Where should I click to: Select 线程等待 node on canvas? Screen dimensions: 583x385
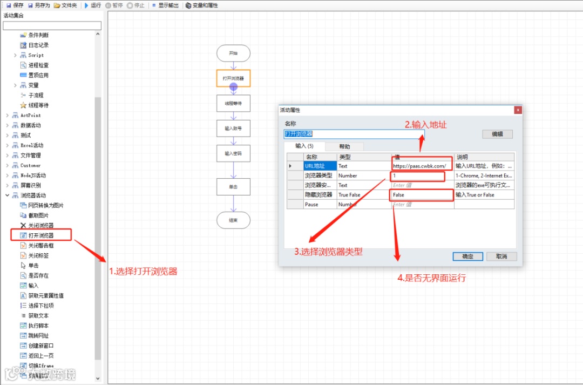(x=233, y=103)
